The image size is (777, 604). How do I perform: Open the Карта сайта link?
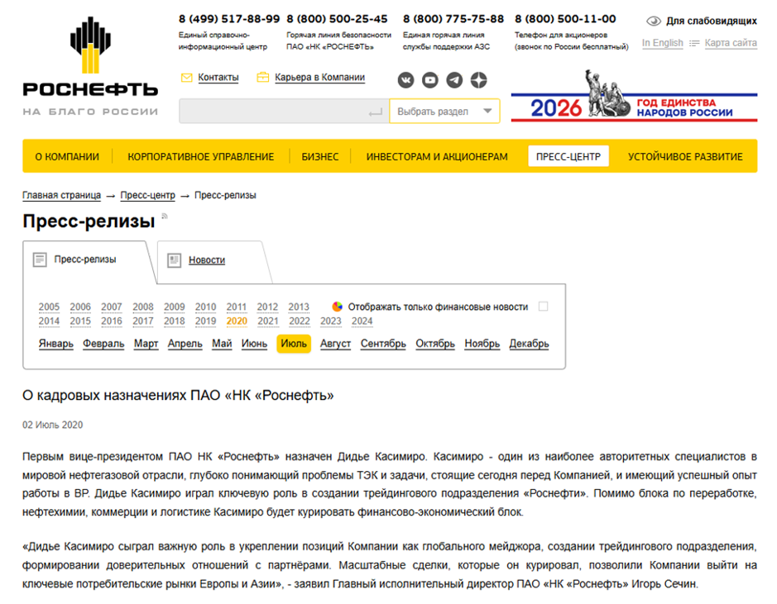point(731,43)
